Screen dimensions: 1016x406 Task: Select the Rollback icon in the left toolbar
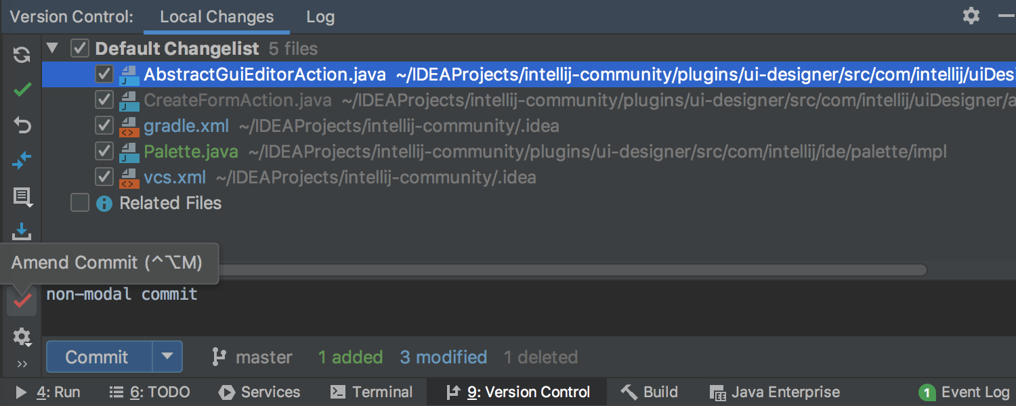click(x=21, y=125)
